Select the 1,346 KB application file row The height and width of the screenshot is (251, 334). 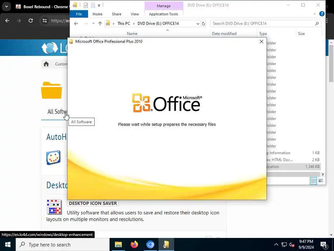tap(294, 167)
